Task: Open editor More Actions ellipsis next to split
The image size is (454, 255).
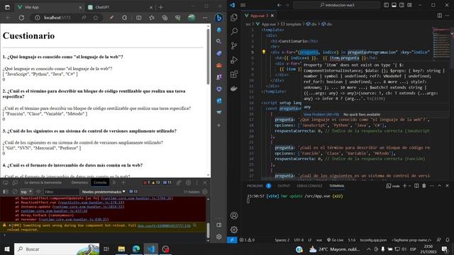Action: (448, 16)
